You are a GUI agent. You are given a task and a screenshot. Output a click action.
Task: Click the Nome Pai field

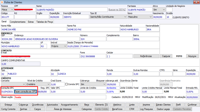click(x=93, y=29)
